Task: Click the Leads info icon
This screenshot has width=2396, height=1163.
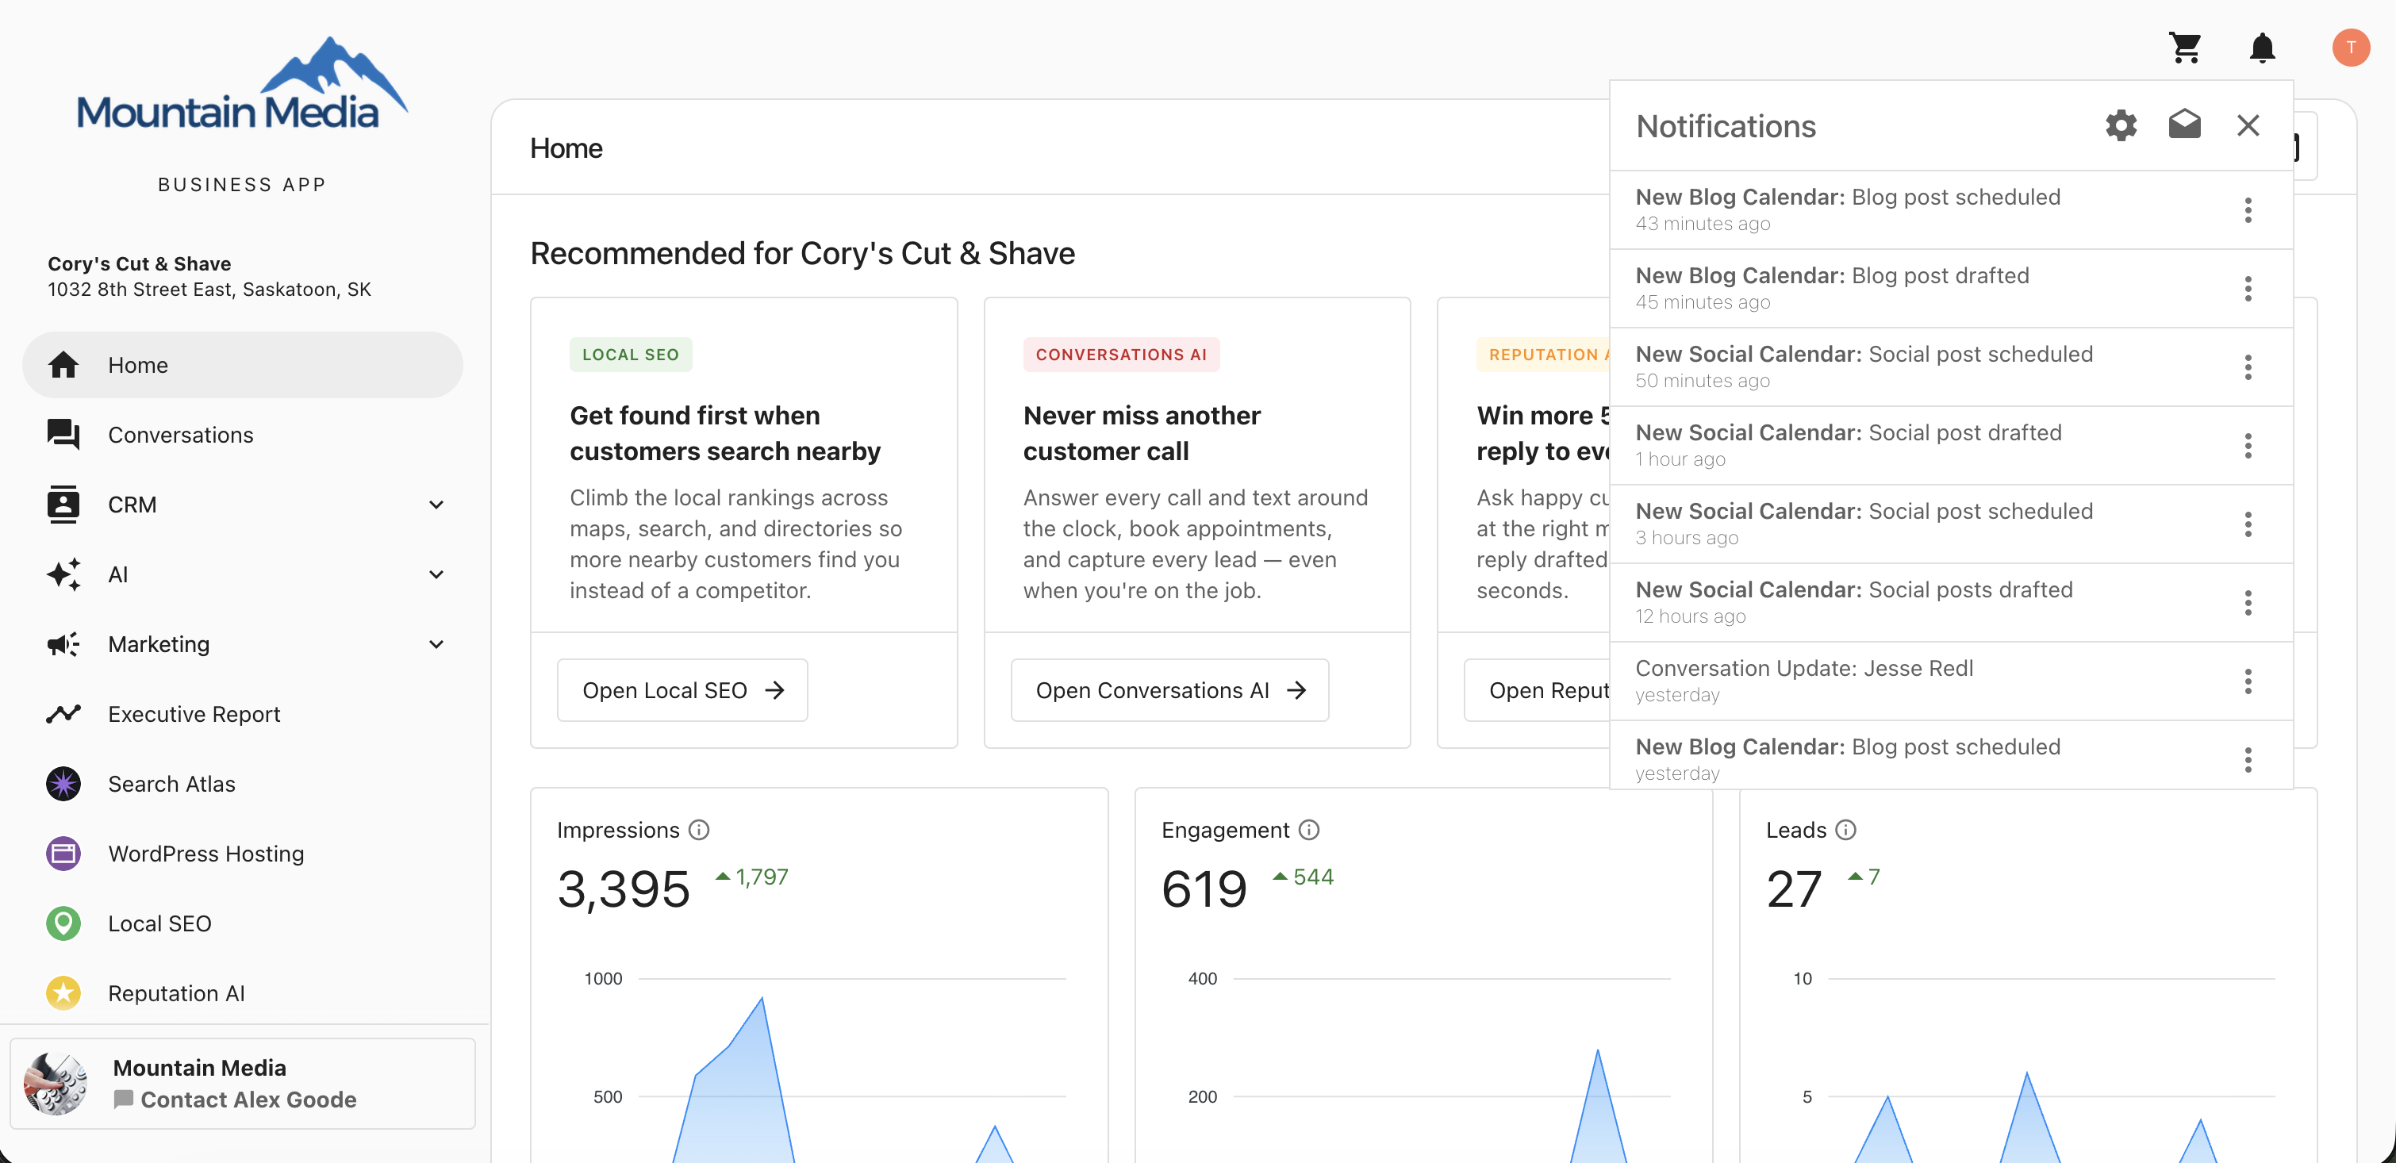Action: click(x=1845, y=829)
